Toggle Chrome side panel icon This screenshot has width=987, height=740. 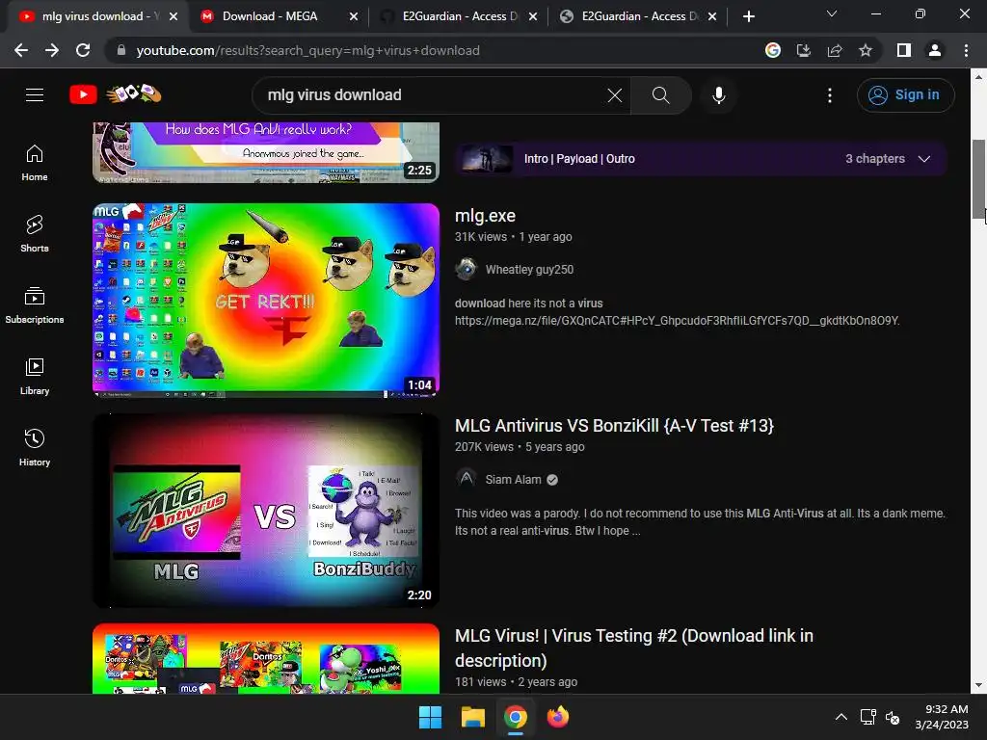tap(903, 50)
